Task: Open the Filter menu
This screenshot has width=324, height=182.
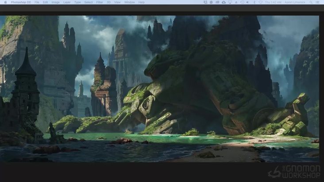Action: click(100, 2)
